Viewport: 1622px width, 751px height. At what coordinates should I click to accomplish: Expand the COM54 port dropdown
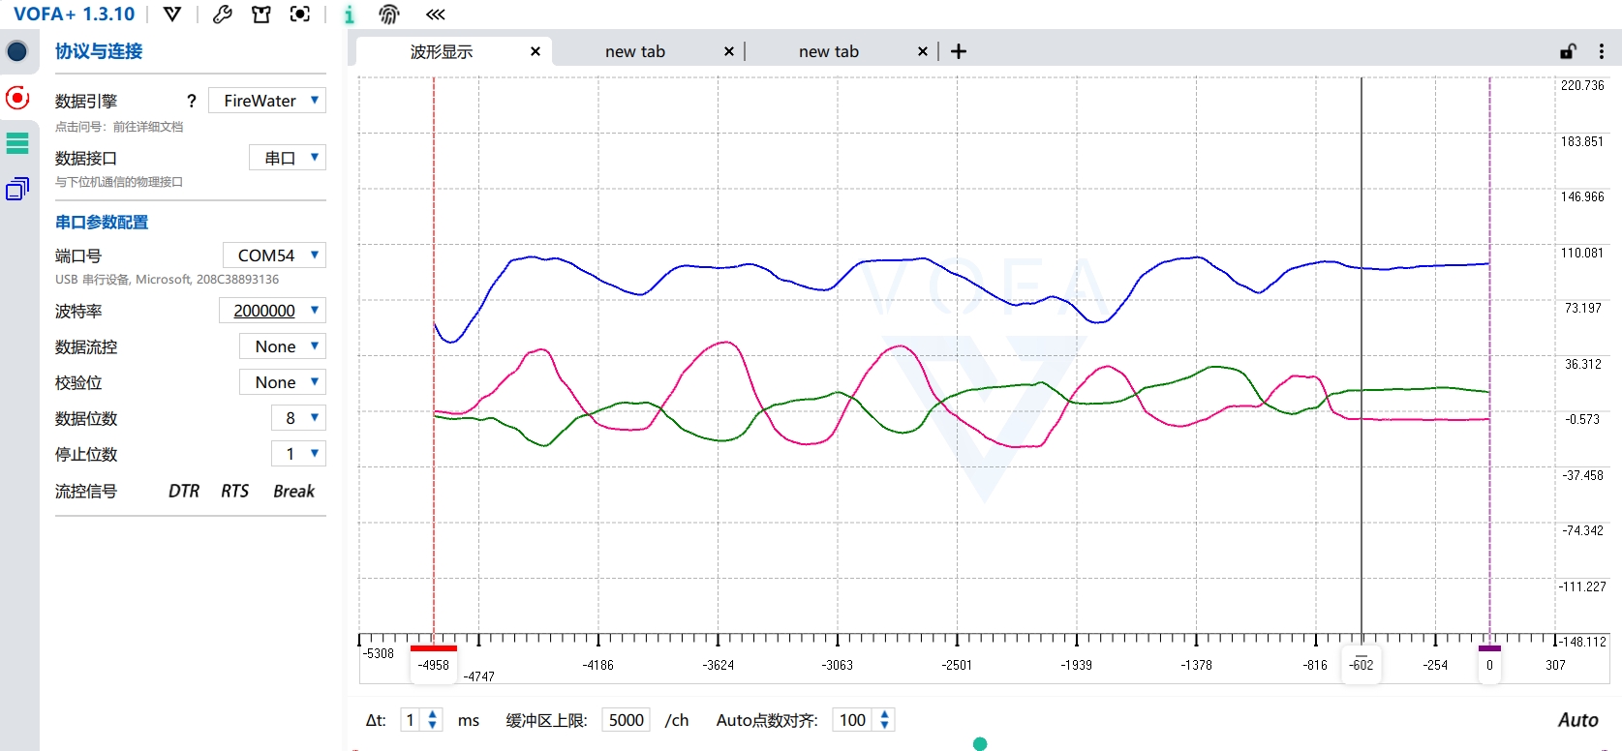tap(274, 255)
